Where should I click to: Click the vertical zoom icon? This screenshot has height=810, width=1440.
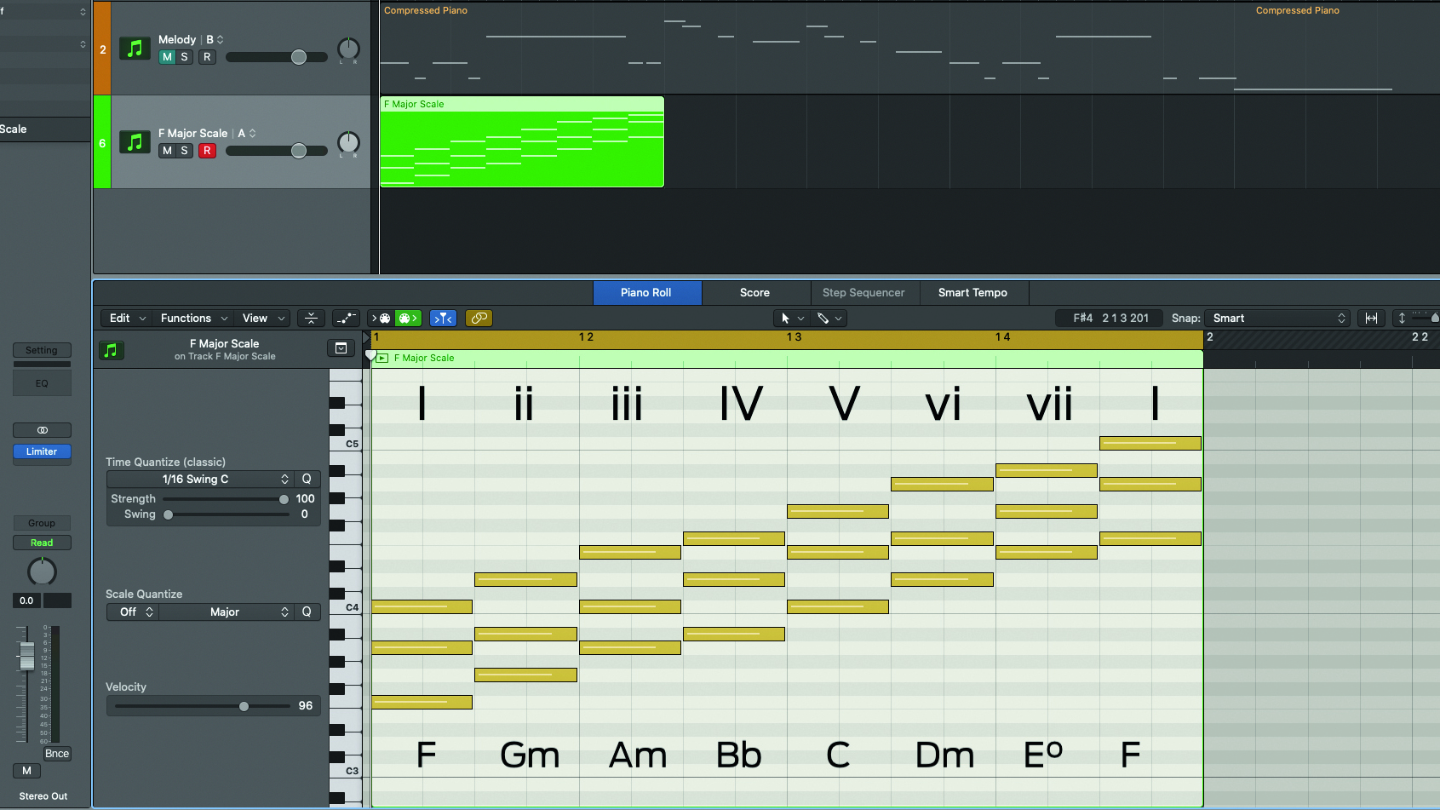[x=1402, y=318]
